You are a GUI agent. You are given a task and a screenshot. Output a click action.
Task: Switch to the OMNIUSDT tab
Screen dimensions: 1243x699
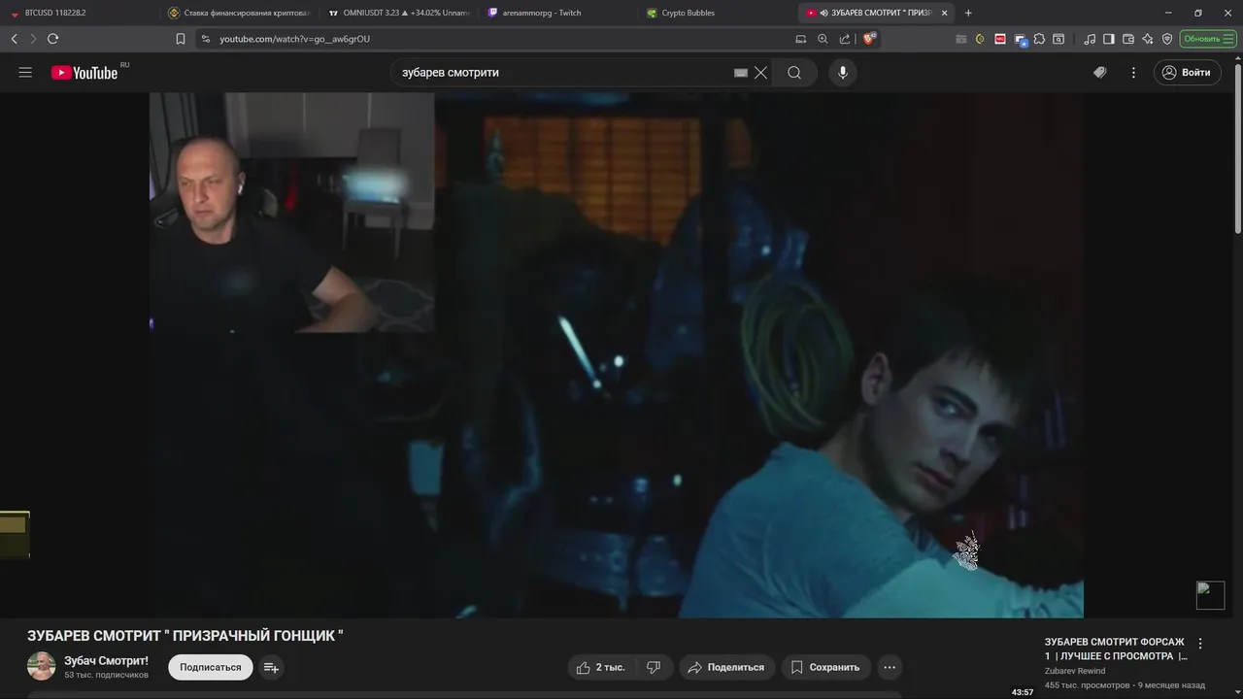(x=397, y=13)
